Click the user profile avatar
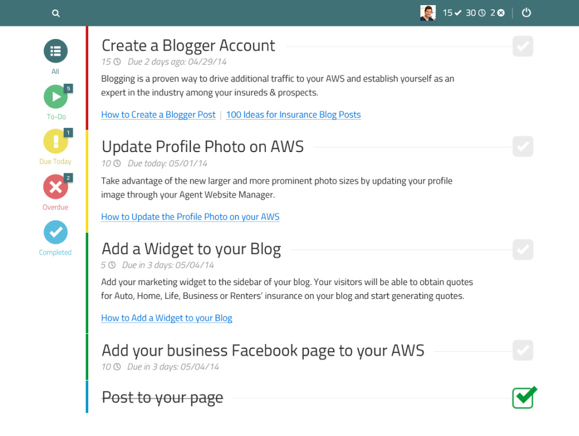Image resolution: width=579 pixels, height=436 pixels. [428, 13]
